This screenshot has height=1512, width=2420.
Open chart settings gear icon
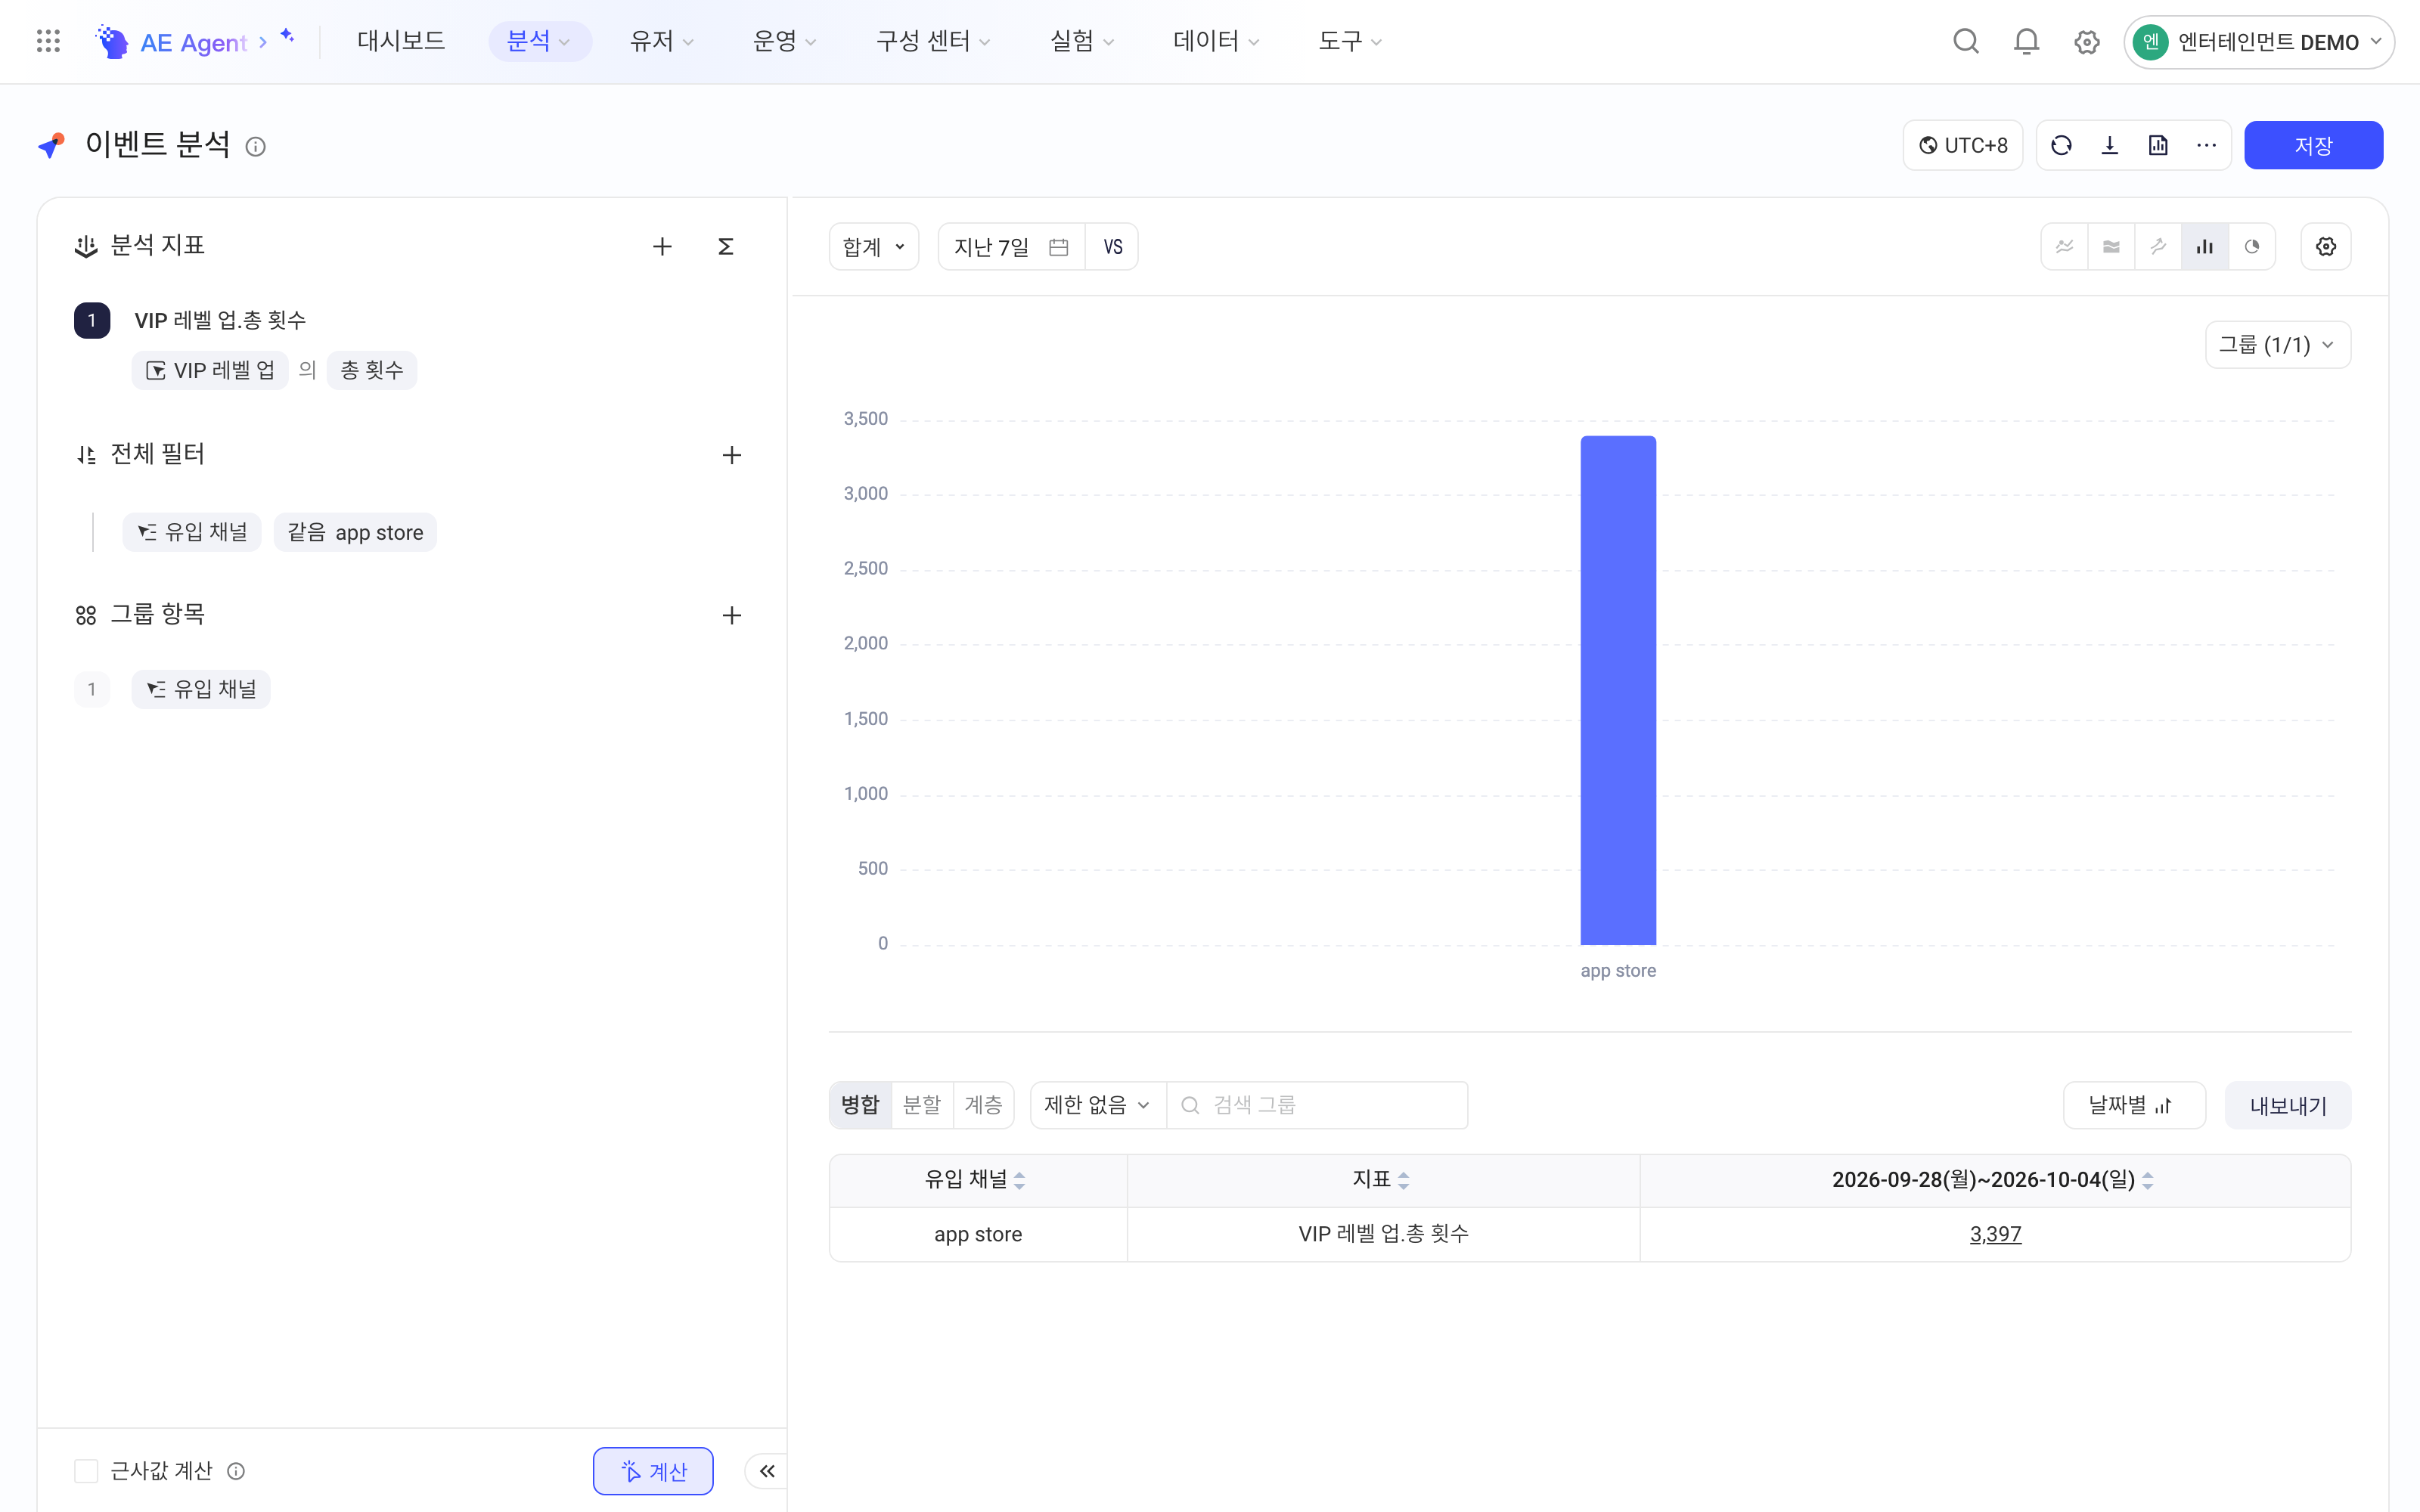pyautogui.click(x=2326, y=246)
